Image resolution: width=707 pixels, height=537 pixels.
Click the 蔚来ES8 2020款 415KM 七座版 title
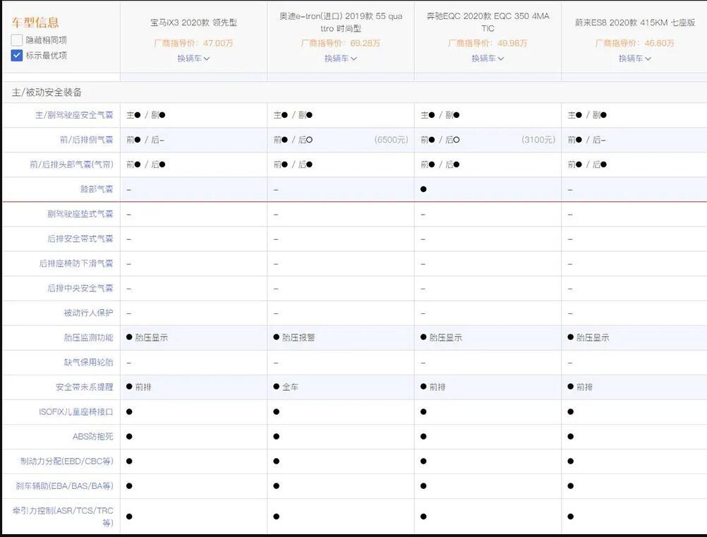click(x=634, y=23)
